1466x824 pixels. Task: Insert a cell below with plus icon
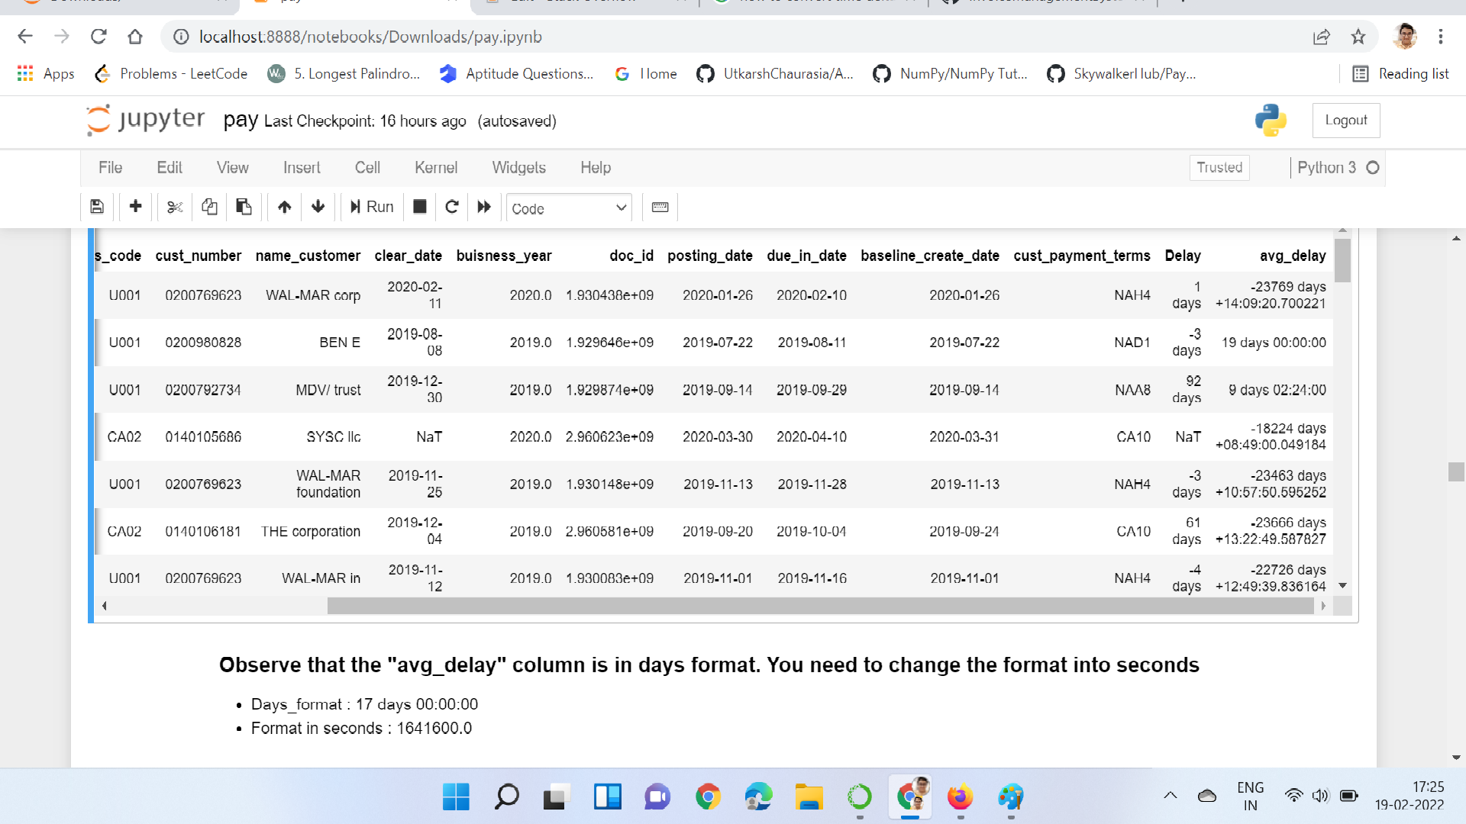[x=136, y=207]
